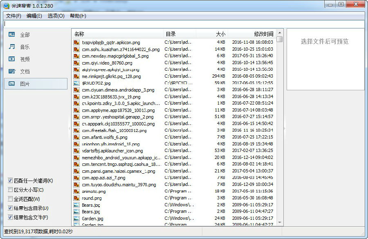Click the search input field at top
This screenshot has width=368, height=239.
pyautogui.click(x=184, y=24)
